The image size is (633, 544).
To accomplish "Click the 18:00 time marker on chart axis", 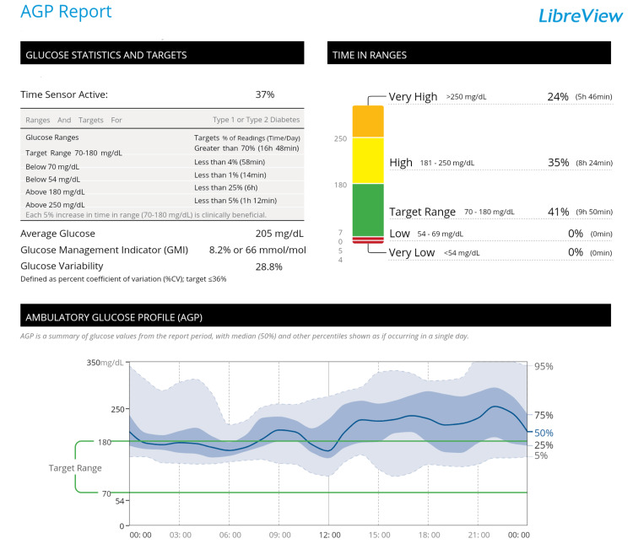I will point(429,535).
